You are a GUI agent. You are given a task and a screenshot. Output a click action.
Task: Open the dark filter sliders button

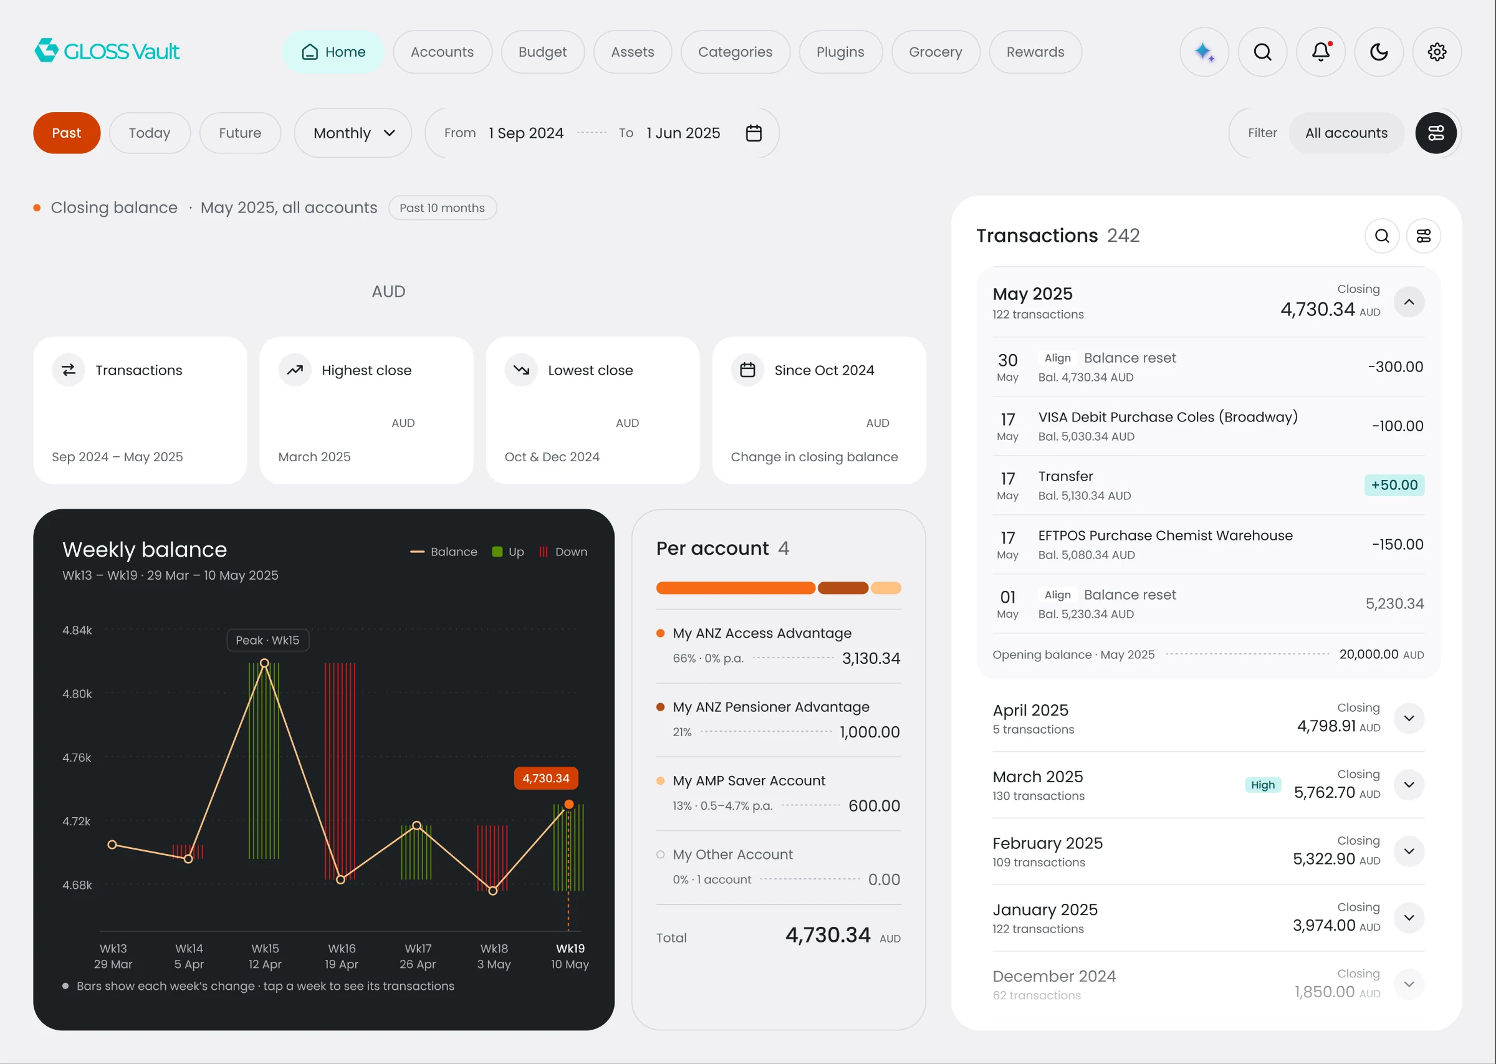click(x=1436, y=133)
